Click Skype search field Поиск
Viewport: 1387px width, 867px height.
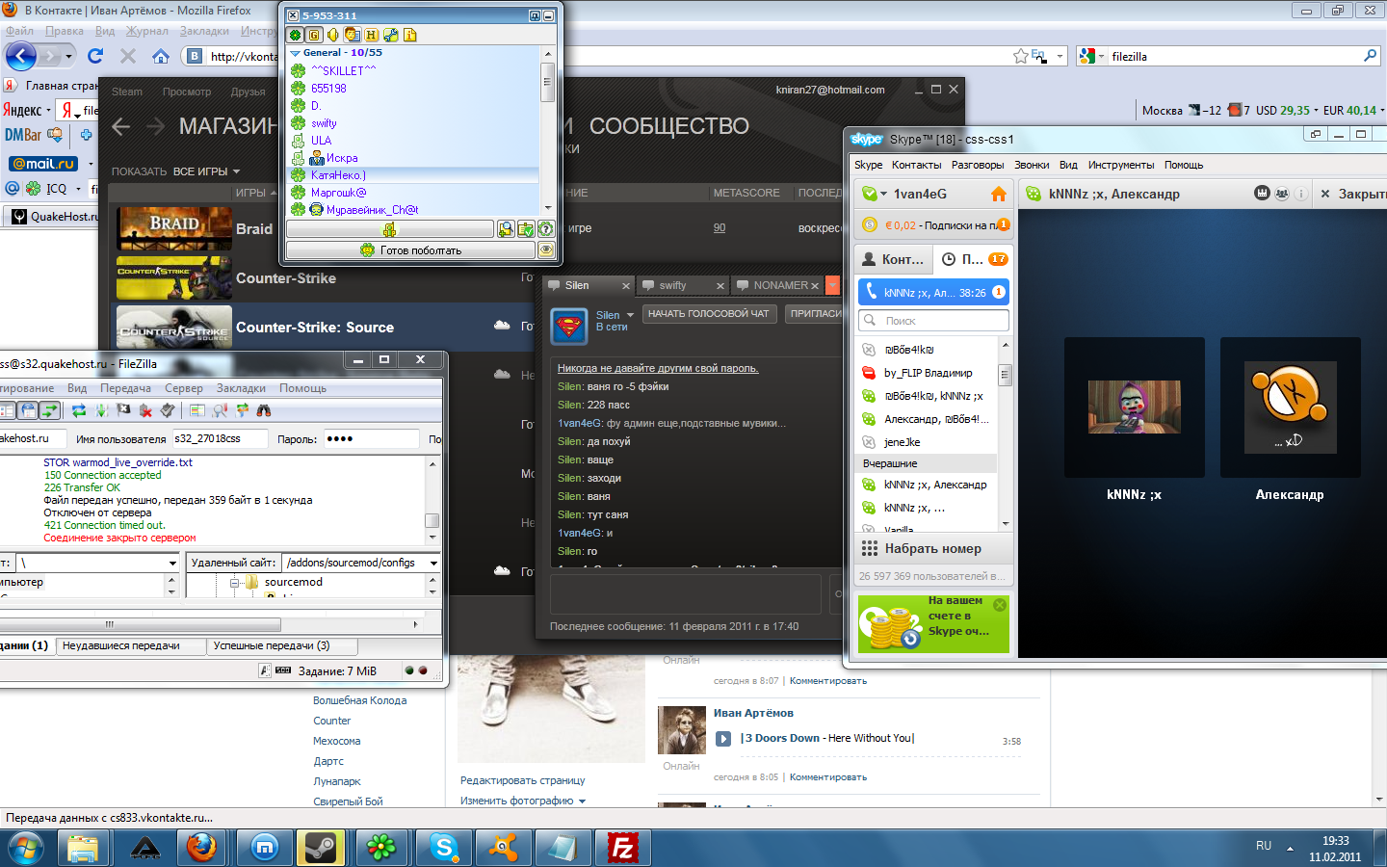[x=933, y=321]
